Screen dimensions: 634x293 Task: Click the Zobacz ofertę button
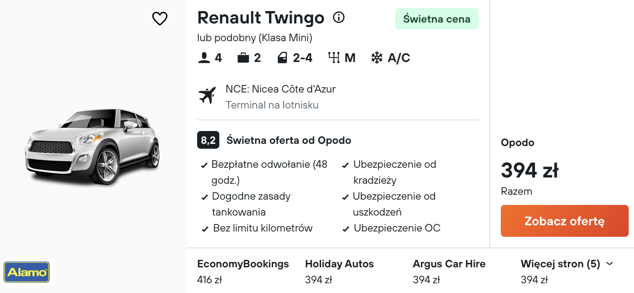[x=565, y=221]
